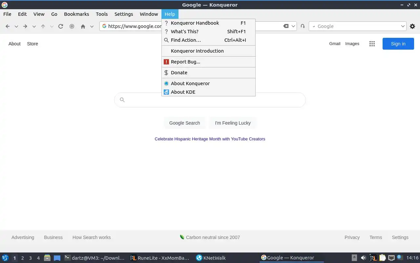Expand the Back history dropdown
This screenshot has height=263, width=420.
click(x=16, y=26)
